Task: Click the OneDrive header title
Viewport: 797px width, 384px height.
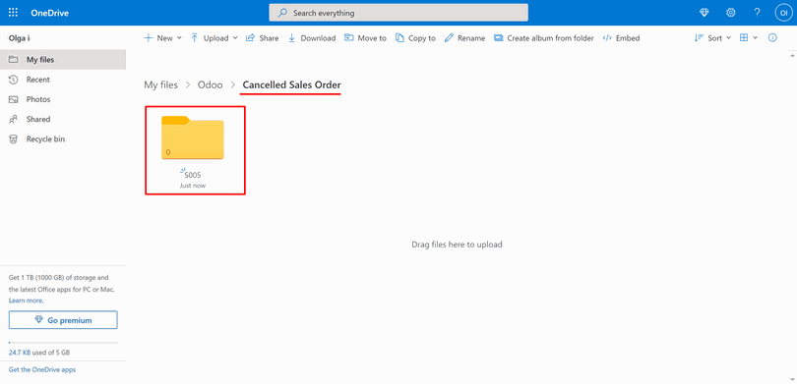Action: [x=50, y=13]
